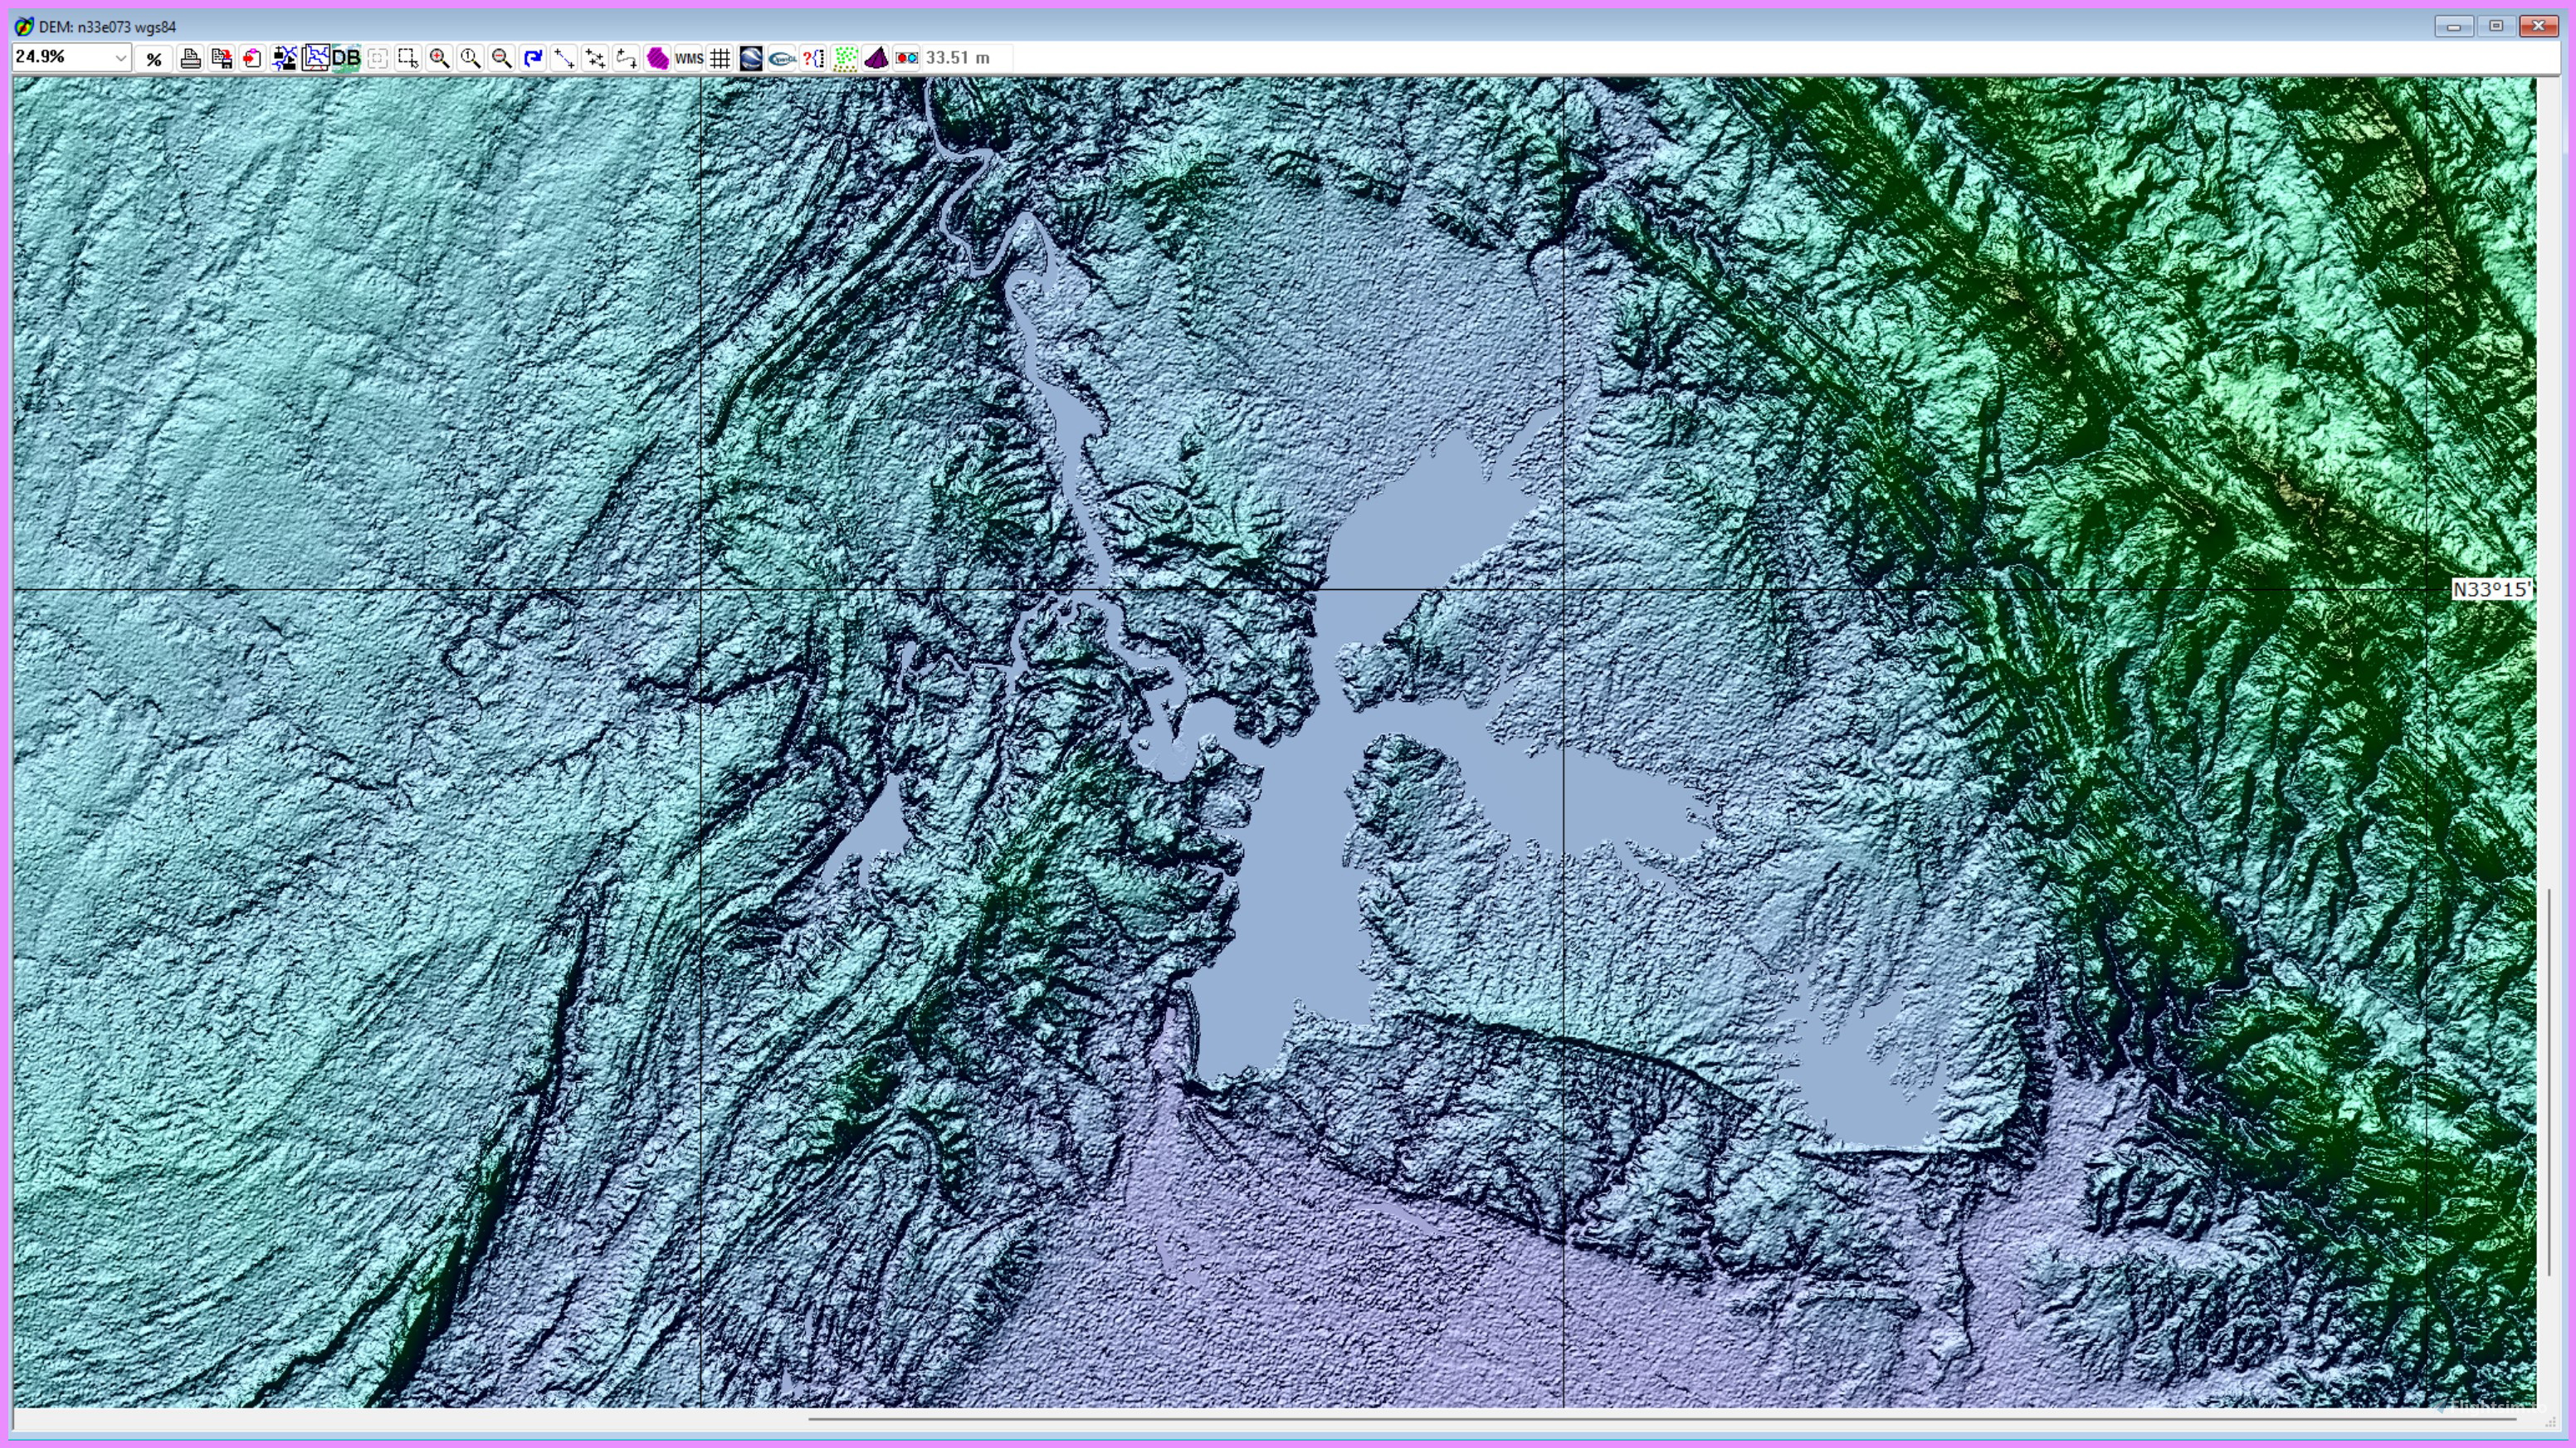Print the current DEM map

(190, 58)
